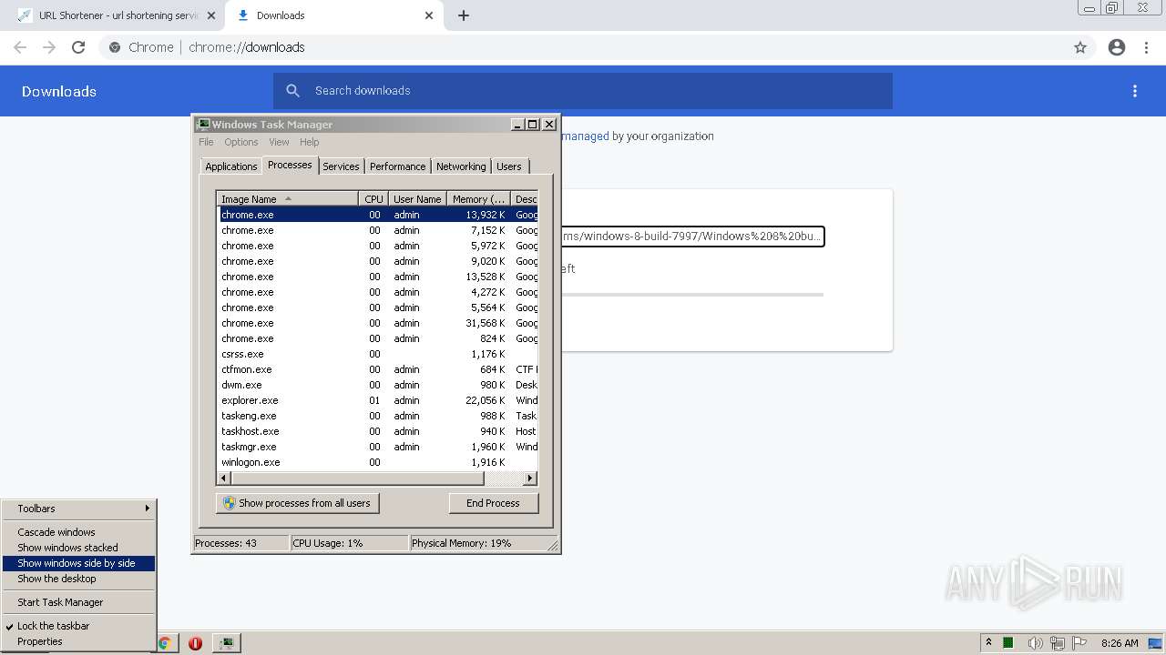
Task: Select the taskmgr.exe process row
Action: pos(377,447)
